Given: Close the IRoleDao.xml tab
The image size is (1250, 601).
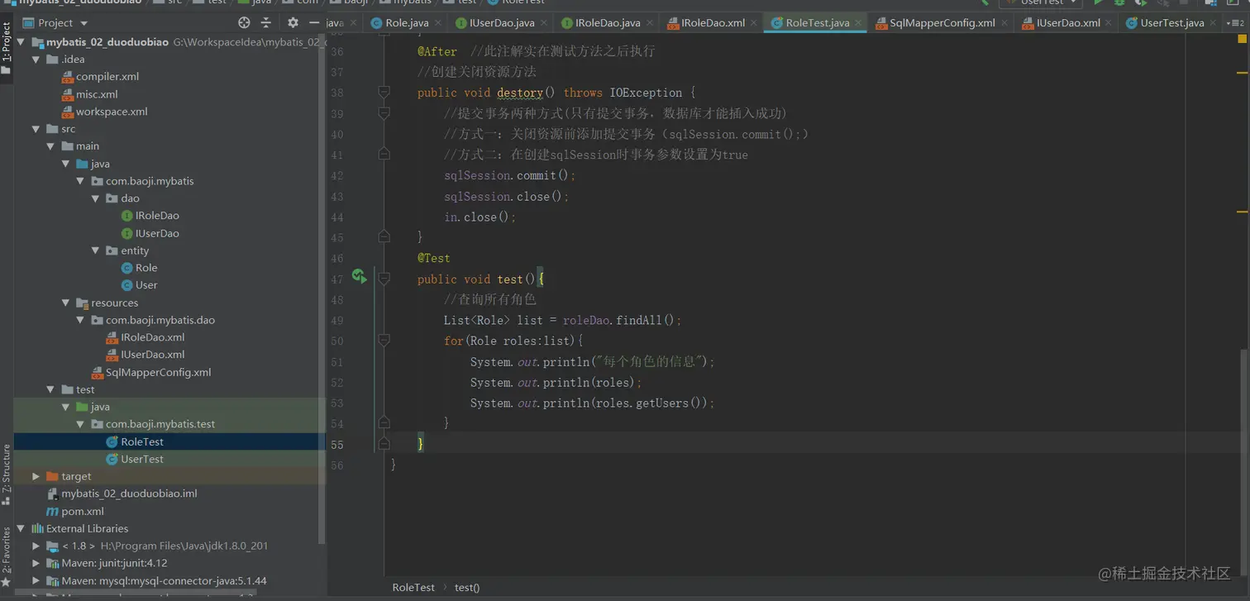Looking at the screenshot, I should (x=753, y=23).
